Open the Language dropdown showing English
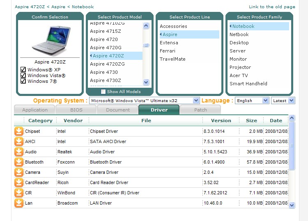308x221 pixels. [x=252, y=100]
